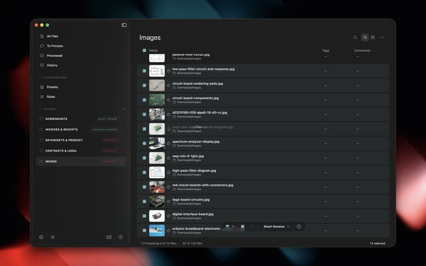Open Watch Off dropdown for Contracts & Legal
This screenshot has width=426, height=266.
tap(111, 151)
